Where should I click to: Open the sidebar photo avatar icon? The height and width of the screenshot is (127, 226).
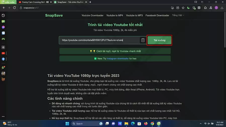[3, 74]
